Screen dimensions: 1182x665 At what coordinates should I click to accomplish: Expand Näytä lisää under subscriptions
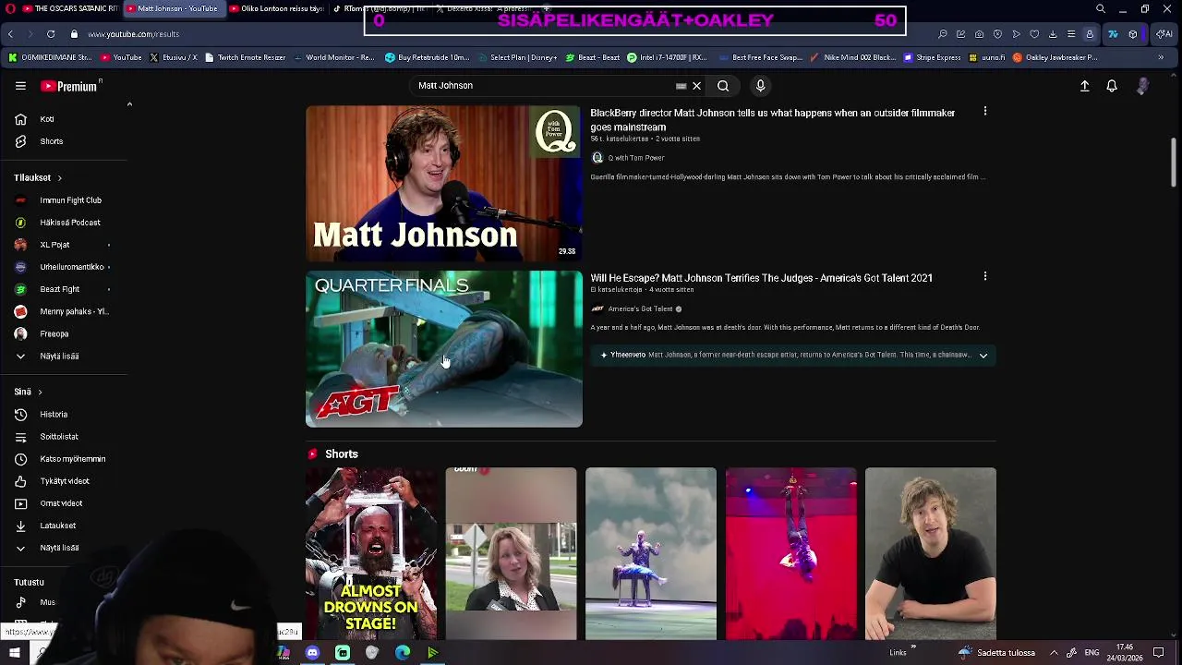[65, 356]
